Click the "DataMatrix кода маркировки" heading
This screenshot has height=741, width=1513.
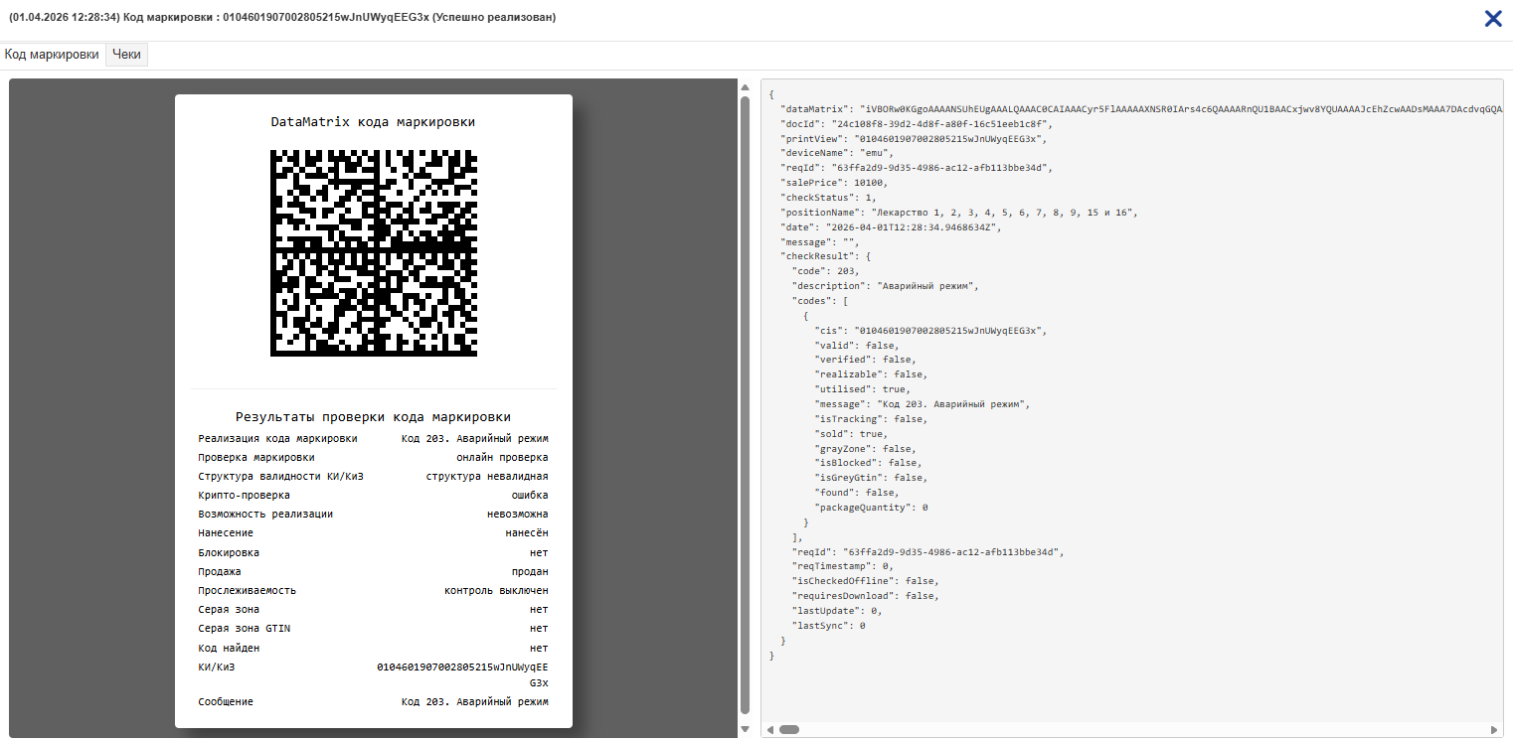pyautogui.click(x=373, y=122)
